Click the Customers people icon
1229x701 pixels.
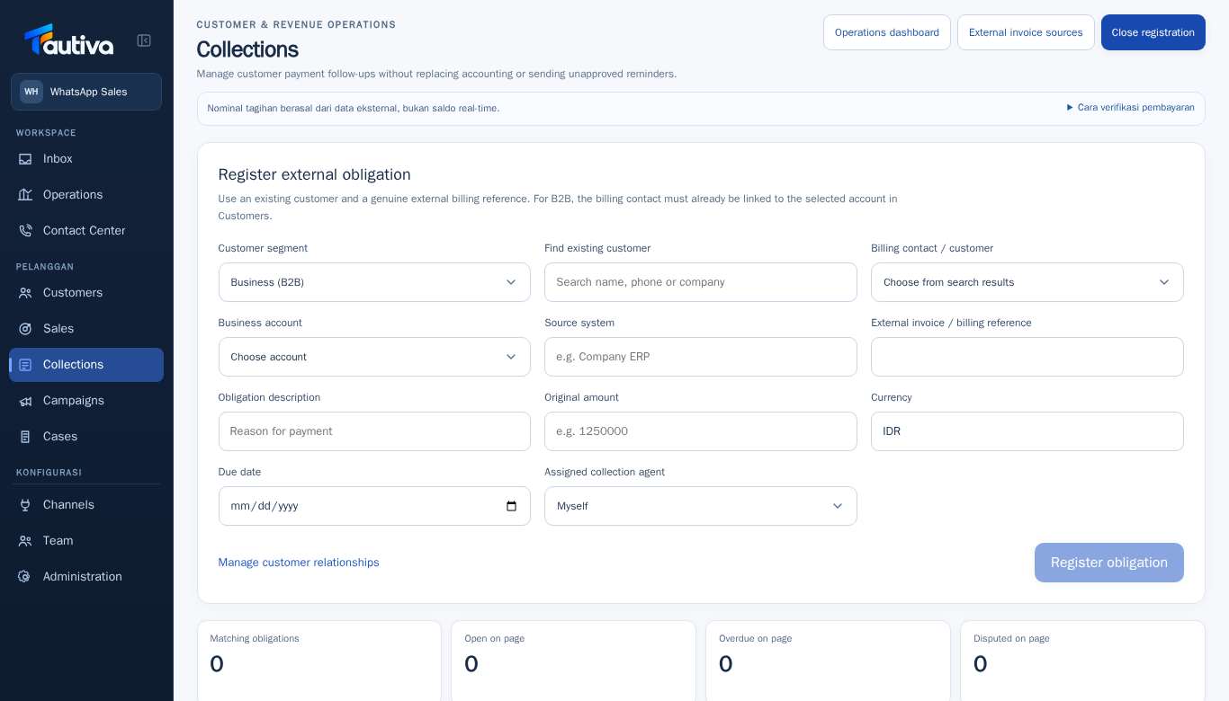pyautogui.click(x=25, y=293)
